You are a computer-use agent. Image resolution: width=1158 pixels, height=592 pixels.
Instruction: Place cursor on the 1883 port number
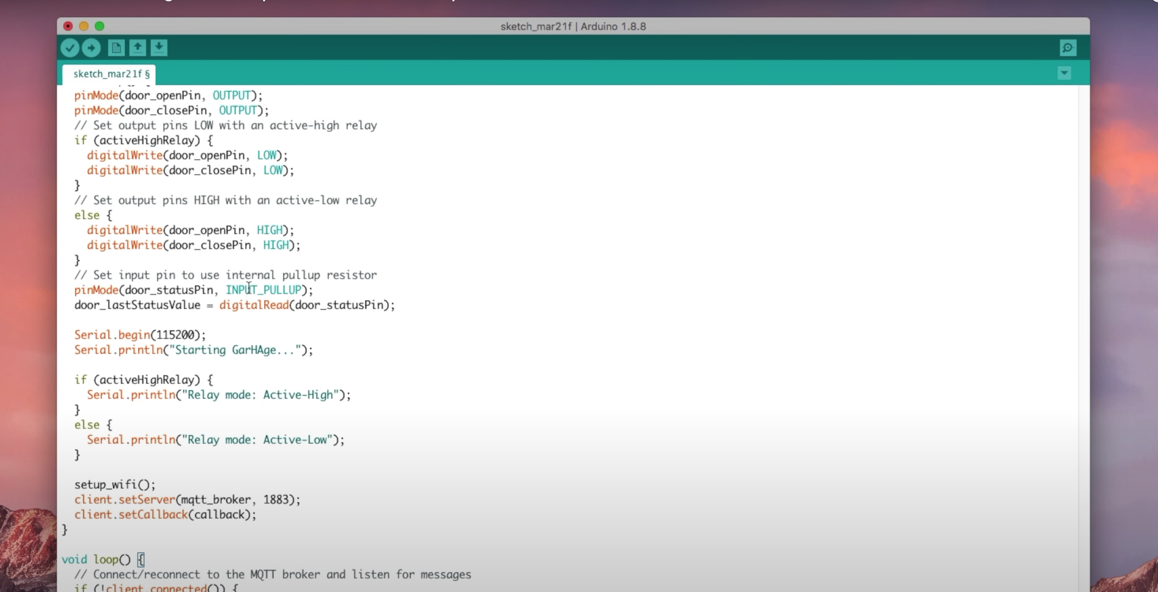click(276, 499)
